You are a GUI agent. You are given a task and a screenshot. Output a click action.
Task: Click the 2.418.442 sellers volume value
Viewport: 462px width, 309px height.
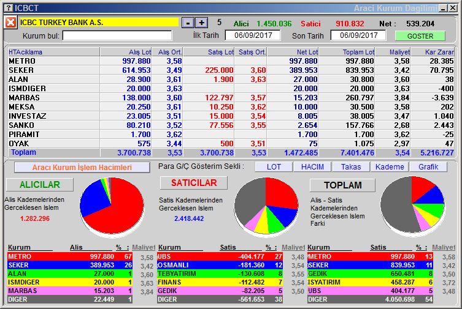tap(189, 218)
